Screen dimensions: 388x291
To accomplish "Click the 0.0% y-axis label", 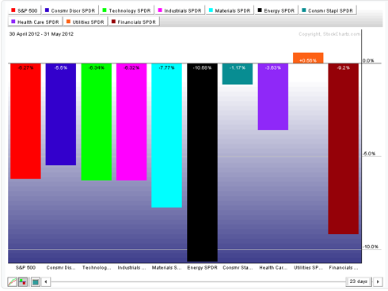I will 368,60.
